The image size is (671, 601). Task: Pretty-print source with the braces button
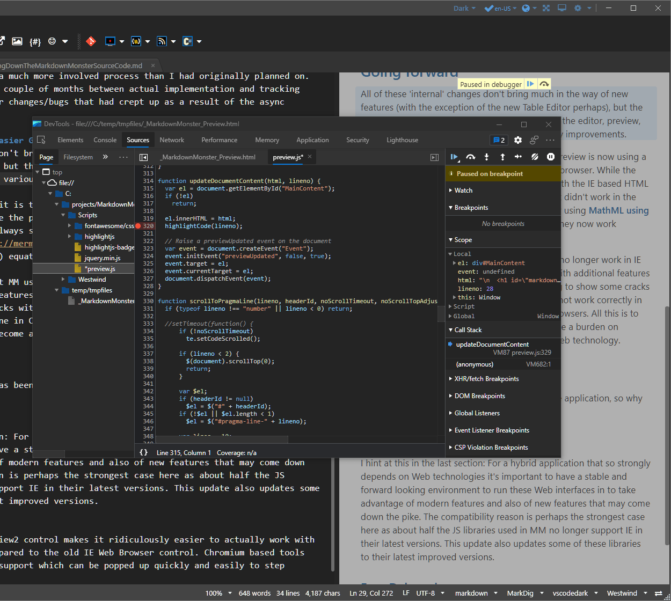click(143, 453)
